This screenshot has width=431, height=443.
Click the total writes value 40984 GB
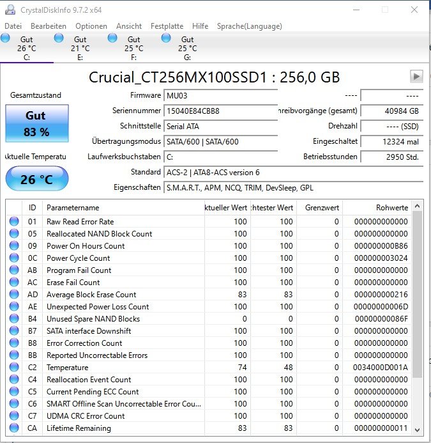pyautogui.click(x=392, y=111)
